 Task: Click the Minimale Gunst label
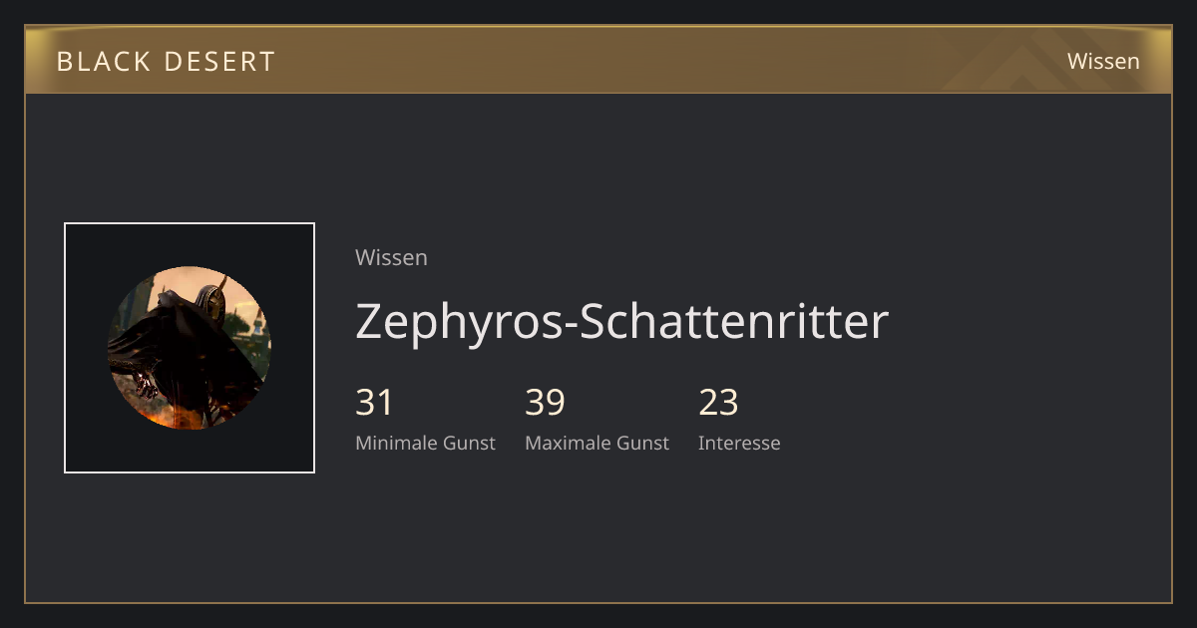coord(425,443)
